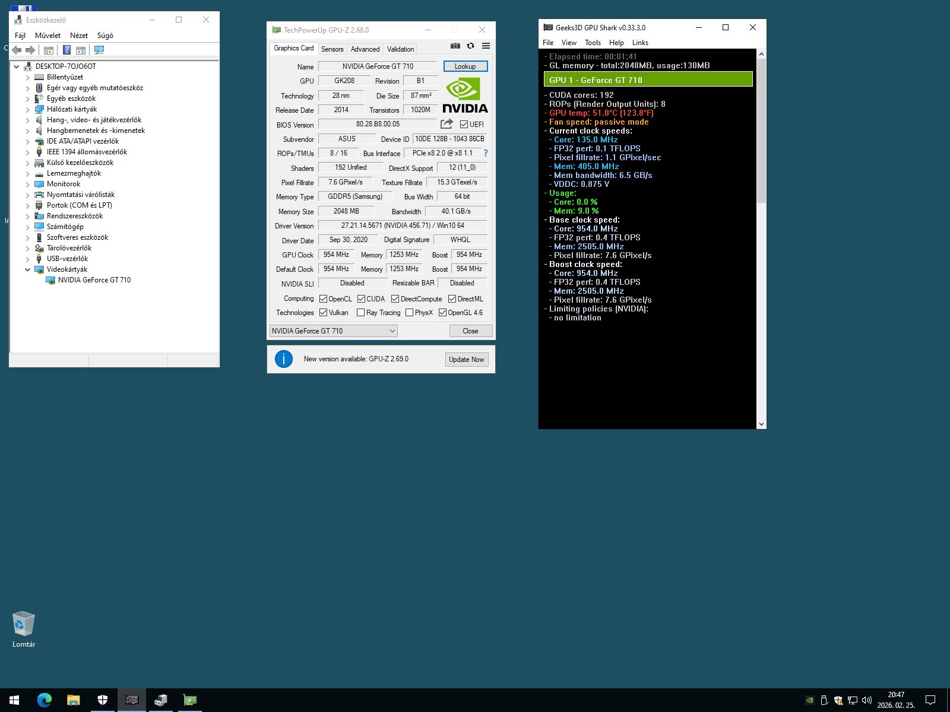This screenshot has height=712, width=950.
Task: Click the blue Help icon in Eszközkezelő toolbar
Action: pyautogui.click(x=67, y=50)
